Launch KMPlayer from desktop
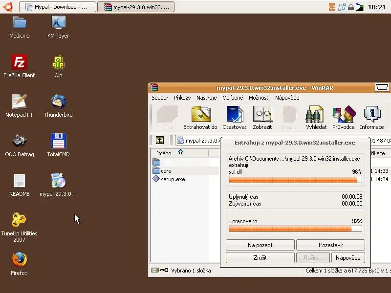The height and width of the screenshot is (293, 391). coord(58,27)
